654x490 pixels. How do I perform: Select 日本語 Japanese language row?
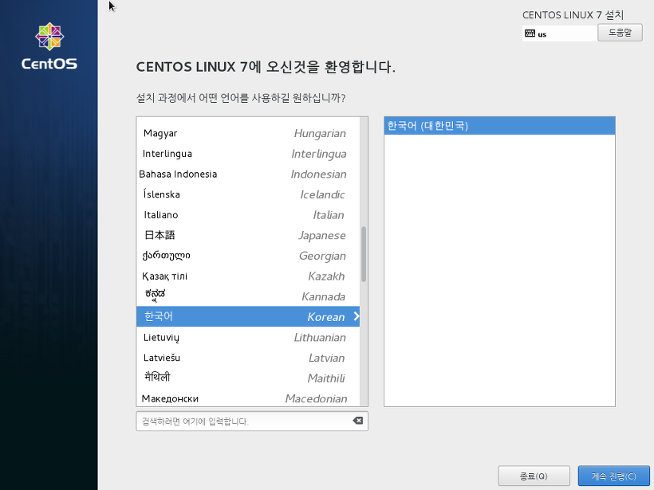[248, 235]
